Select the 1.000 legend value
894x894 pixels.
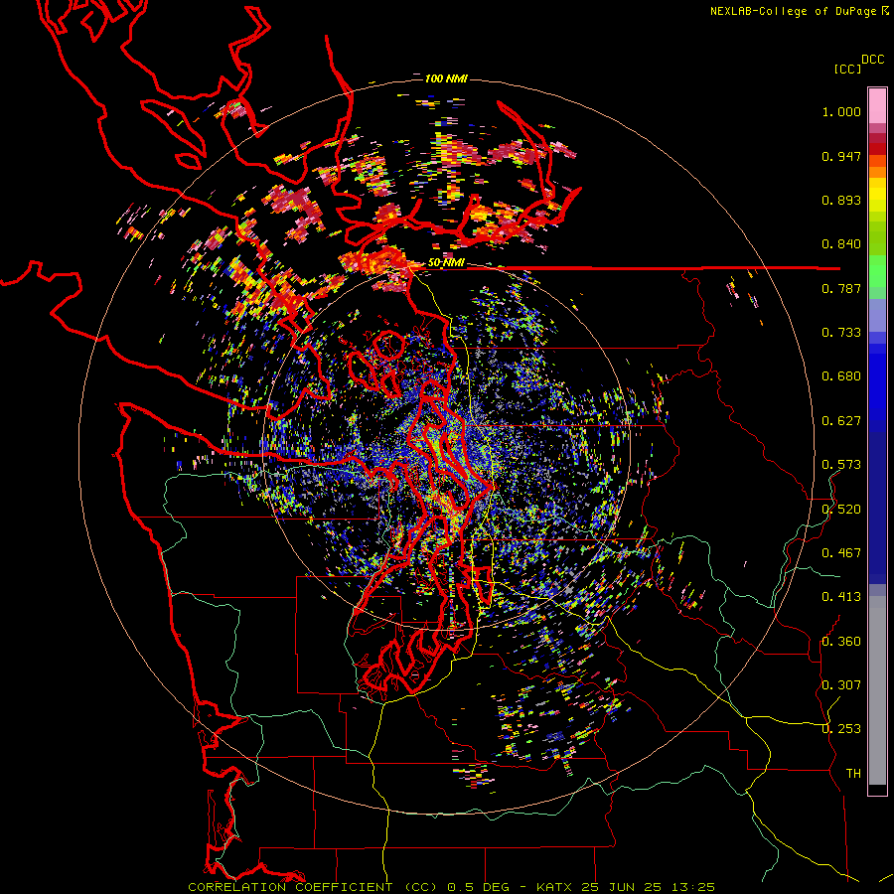click(841, 111)
